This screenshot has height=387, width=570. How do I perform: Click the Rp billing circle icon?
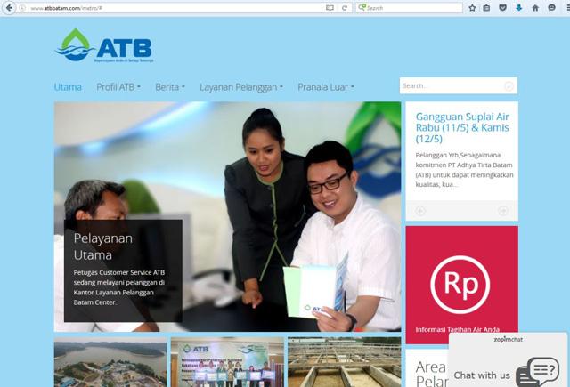click(460, 285)
